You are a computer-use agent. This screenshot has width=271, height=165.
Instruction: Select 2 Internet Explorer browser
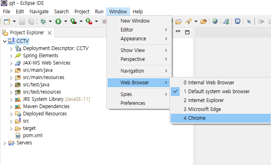pyautogui.click(x=220, y=100)
